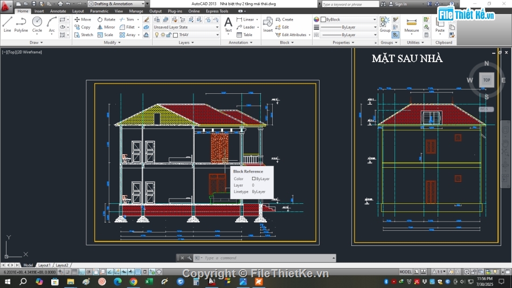Click the MODEL button in status bar
The image size is (512, 288).
coord(405,272)
